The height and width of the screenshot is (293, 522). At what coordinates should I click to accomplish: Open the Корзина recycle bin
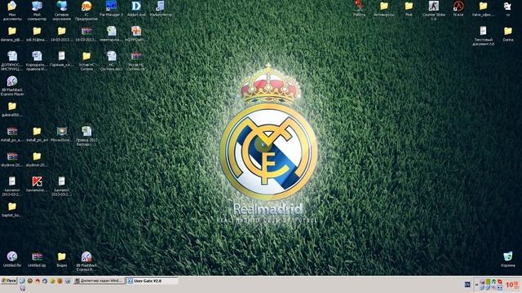click(x=507, y=257)
